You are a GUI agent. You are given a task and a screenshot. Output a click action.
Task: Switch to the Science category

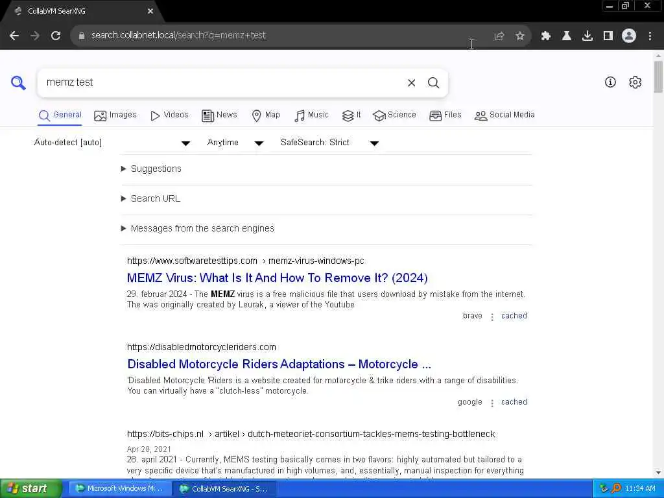click(x=394, y=115)
